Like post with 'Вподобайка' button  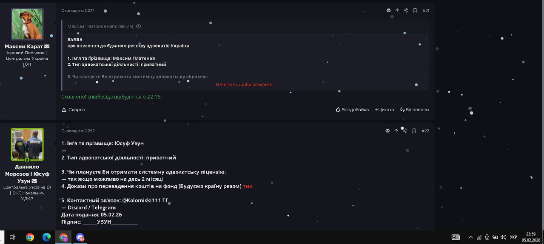(x=352, y=109)
